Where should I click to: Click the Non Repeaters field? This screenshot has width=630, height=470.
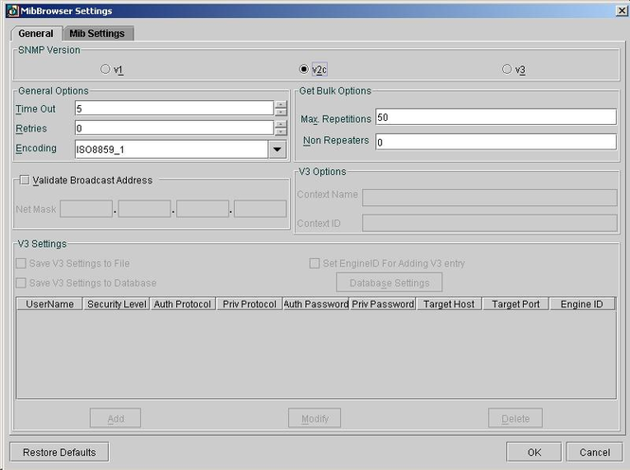point(495,142)
